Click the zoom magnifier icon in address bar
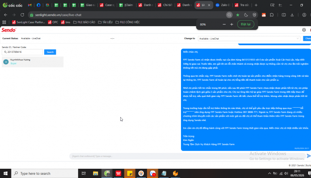This screenshot has height=178, width=311. tap(229, 15)
